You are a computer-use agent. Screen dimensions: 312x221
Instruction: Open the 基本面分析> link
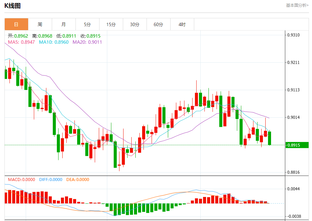[297, 5]
